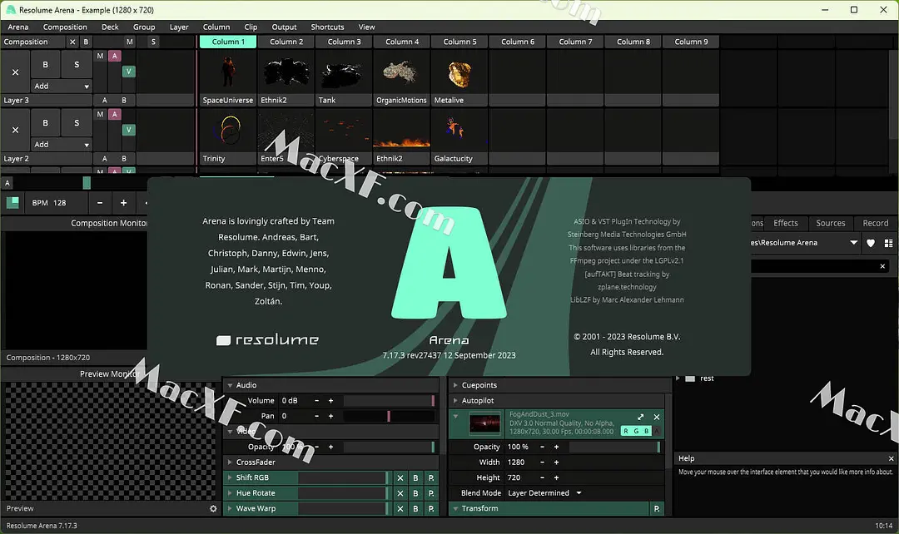Open Layer 3 Add blend dropdown
Viewport: 899px width, 534px height.
click(x=62, y=86)
